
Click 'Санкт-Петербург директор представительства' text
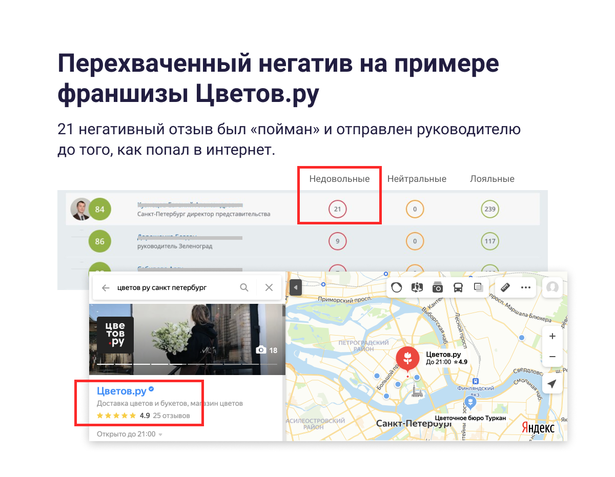point(203,214)
